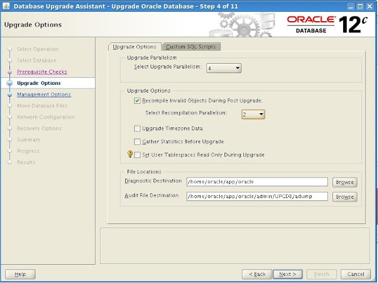Close the Database Upgrade Assistant window
378x283 pixels.
[370, 6]
